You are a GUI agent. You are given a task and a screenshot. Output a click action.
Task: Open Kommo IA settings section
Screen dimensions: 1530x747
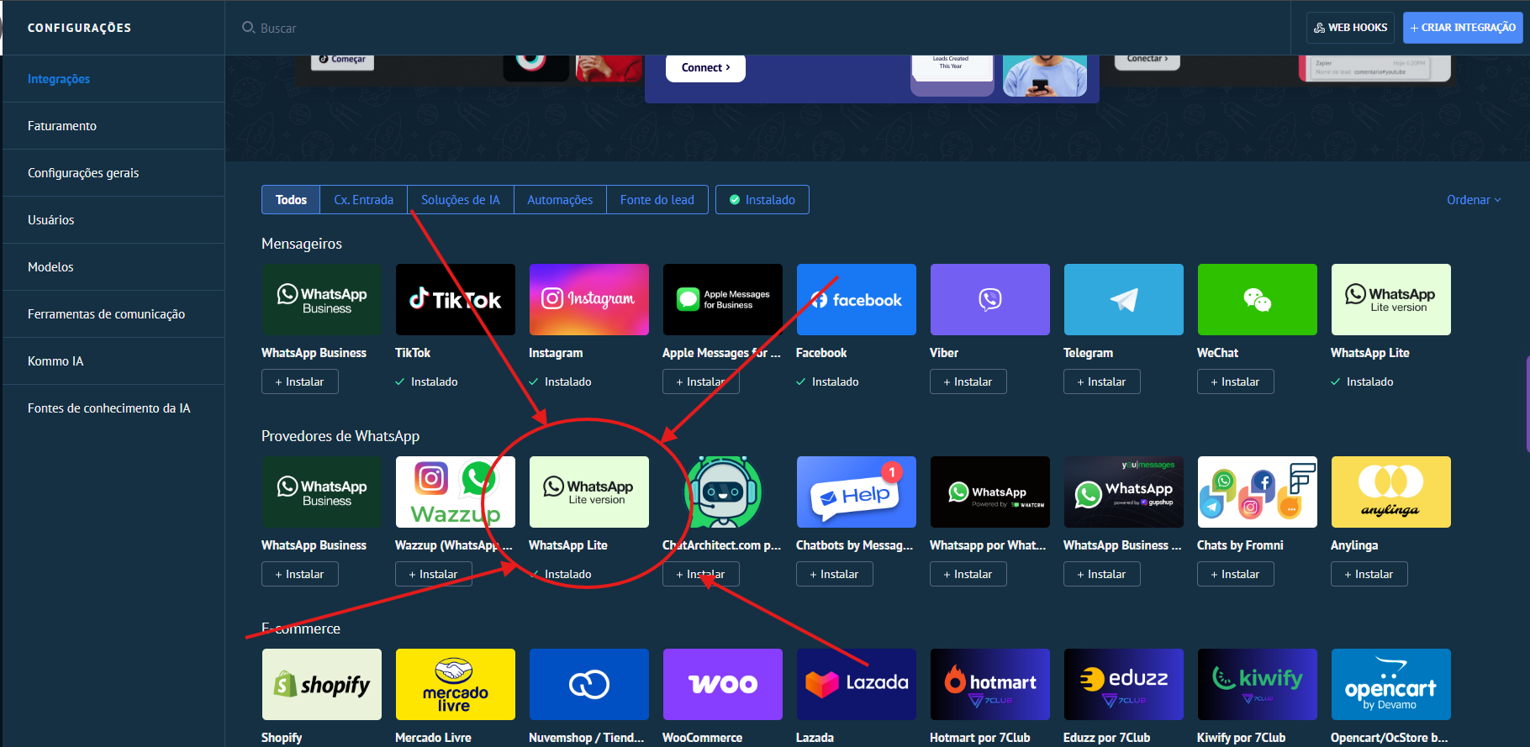pos(55,361)
